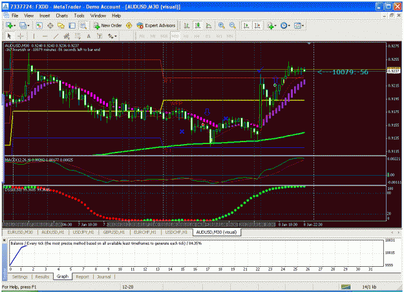Expand the Profiles dropdown arrow
The width and height of the screenshot is (404, 292).
28,25
